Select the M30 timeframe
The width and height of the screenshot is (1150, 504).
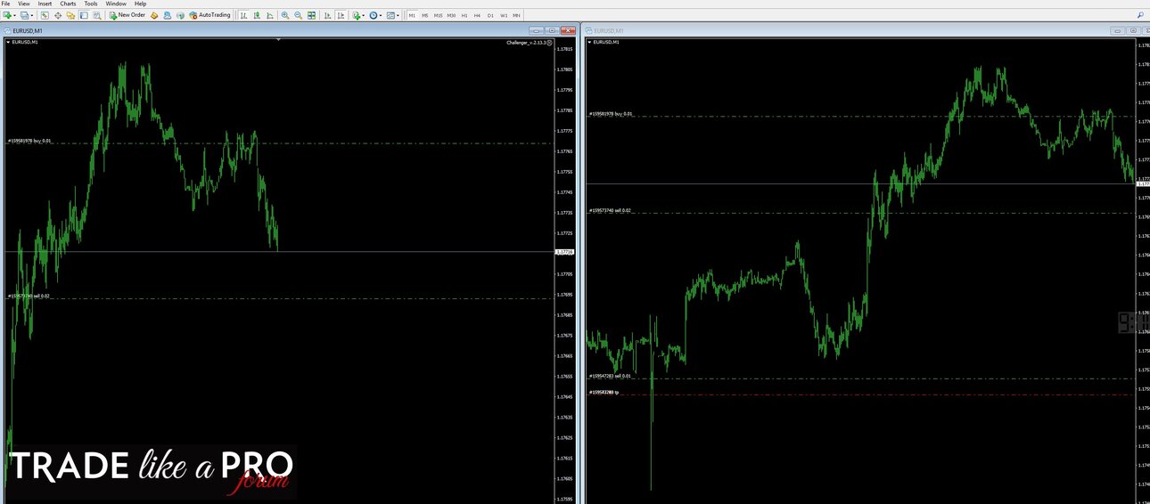pyautogui.click(x=452, y=15)
